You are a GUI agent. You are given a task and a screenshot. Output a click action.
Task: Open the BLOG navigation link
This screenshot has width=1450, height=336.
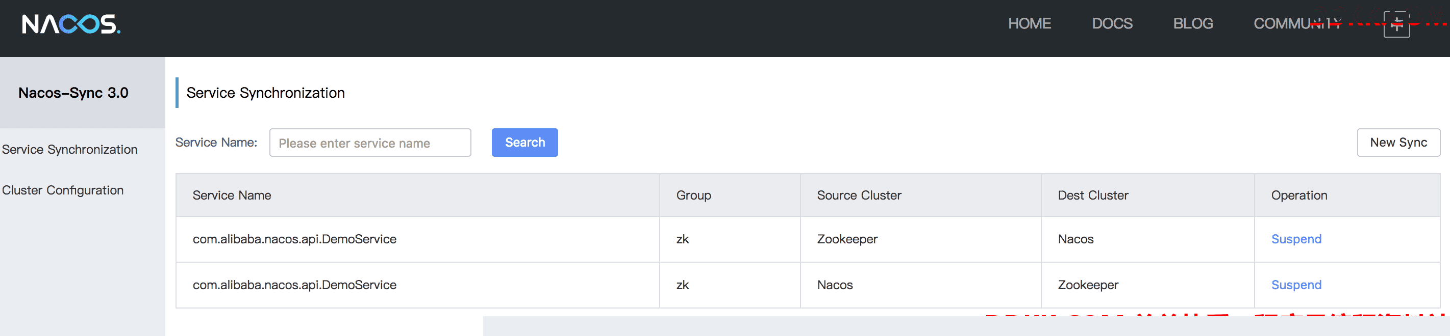click(1193, 23)
